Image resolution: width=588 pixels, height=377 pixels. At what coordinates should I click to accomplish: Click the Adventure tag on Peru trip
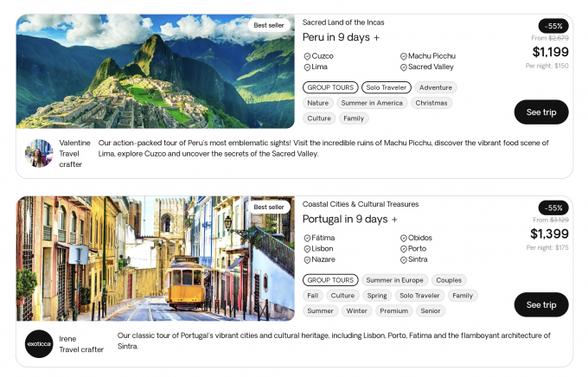pos(436,87)
